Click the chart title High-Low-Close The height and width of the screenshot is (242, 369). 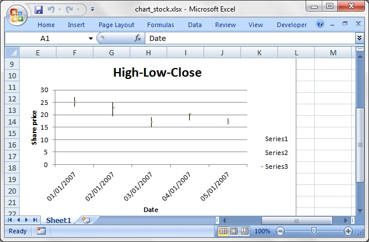click(x=157, y=73)
